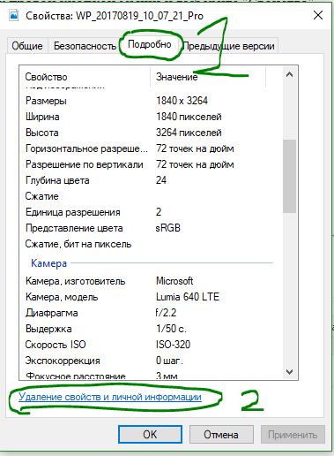Screen dimensions: 334x456
Task: Click the value 1840 x 3264
Action: tap(182, 101)
